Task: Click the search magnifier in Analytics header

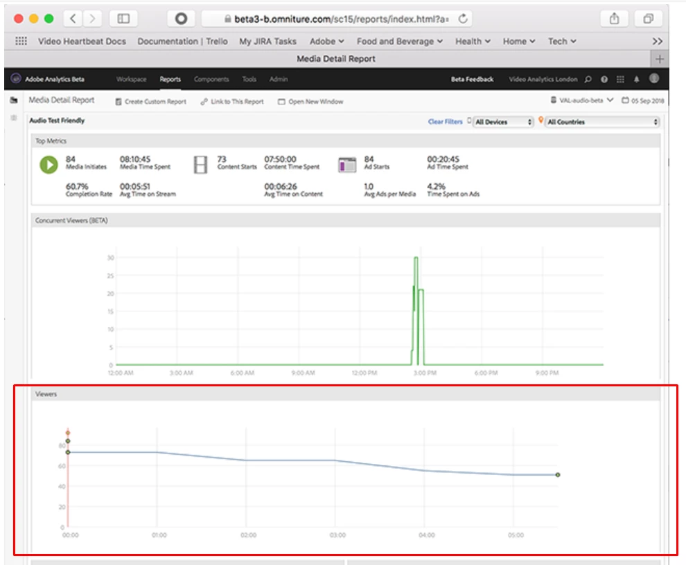Action: [x=588, y=79]
